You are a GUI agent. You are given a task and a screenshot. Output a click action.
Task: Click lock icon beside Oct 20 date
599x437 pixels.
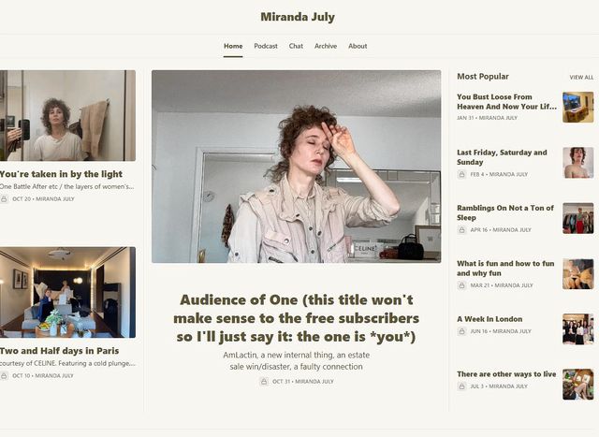(x=5, y=199)
